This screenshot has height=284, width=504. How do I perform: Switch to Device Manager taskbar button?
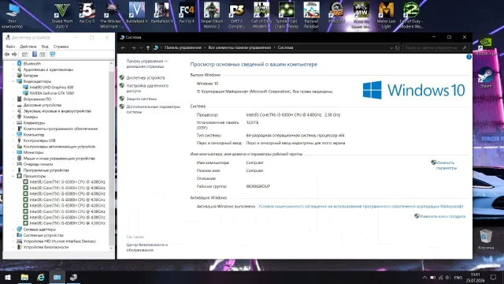(x=73, y=277)
